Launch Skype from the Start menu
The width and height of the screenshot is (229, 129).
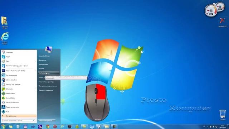click(x=19, y=57)
